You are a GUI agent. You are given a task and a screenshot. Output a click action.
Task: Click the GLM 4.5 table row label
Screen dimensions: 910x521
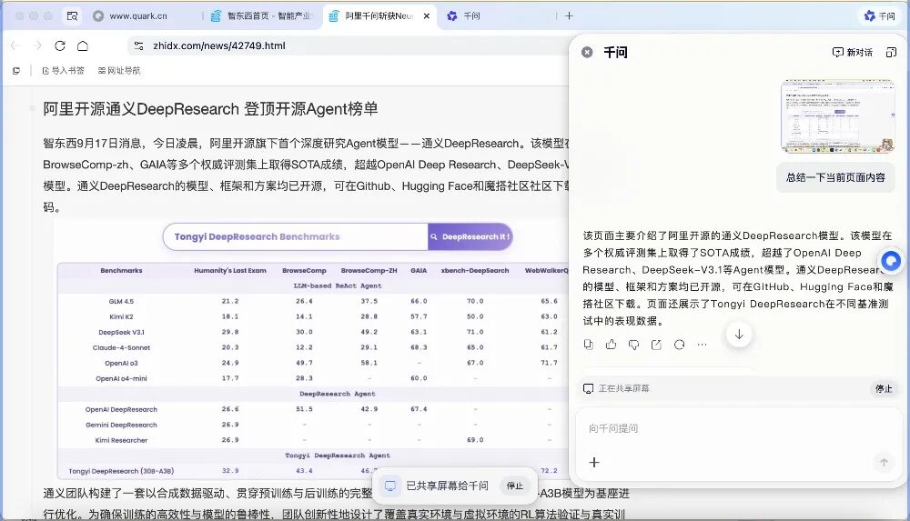pyautogui.click(x=121, y=301)
